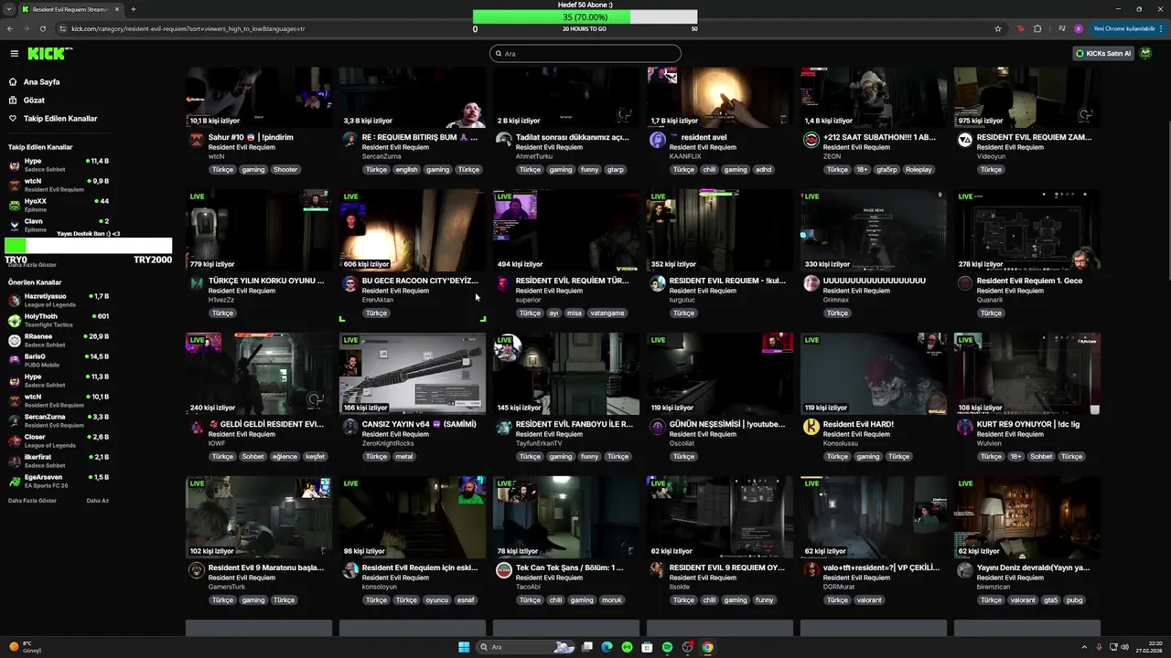Click the site info icon in the address bar
Image resolution: width=1171 pixels, height=658 pixels.
pos(63,28)
